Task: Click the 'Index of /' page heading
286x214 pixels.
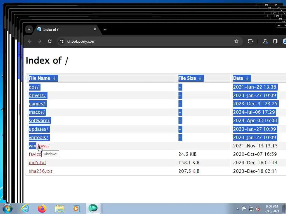Action: (x=47, y=60)
